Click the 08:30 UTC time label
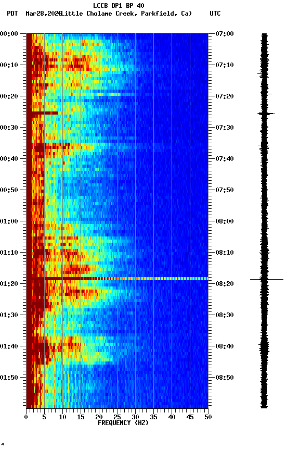The height and width of the screenshot is (450, 287). point(225,315)
